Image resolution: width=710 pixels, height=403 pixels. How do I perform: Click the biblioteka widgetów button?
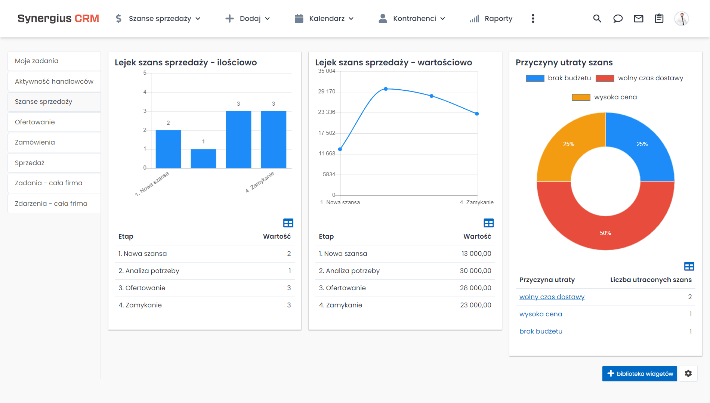[639, 373]
